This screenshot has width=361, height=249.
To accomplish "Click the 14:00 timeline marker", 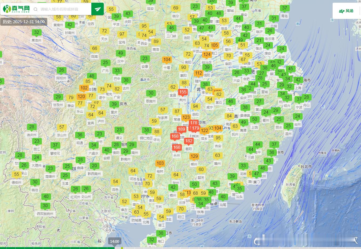I will (x=115, y=241).
